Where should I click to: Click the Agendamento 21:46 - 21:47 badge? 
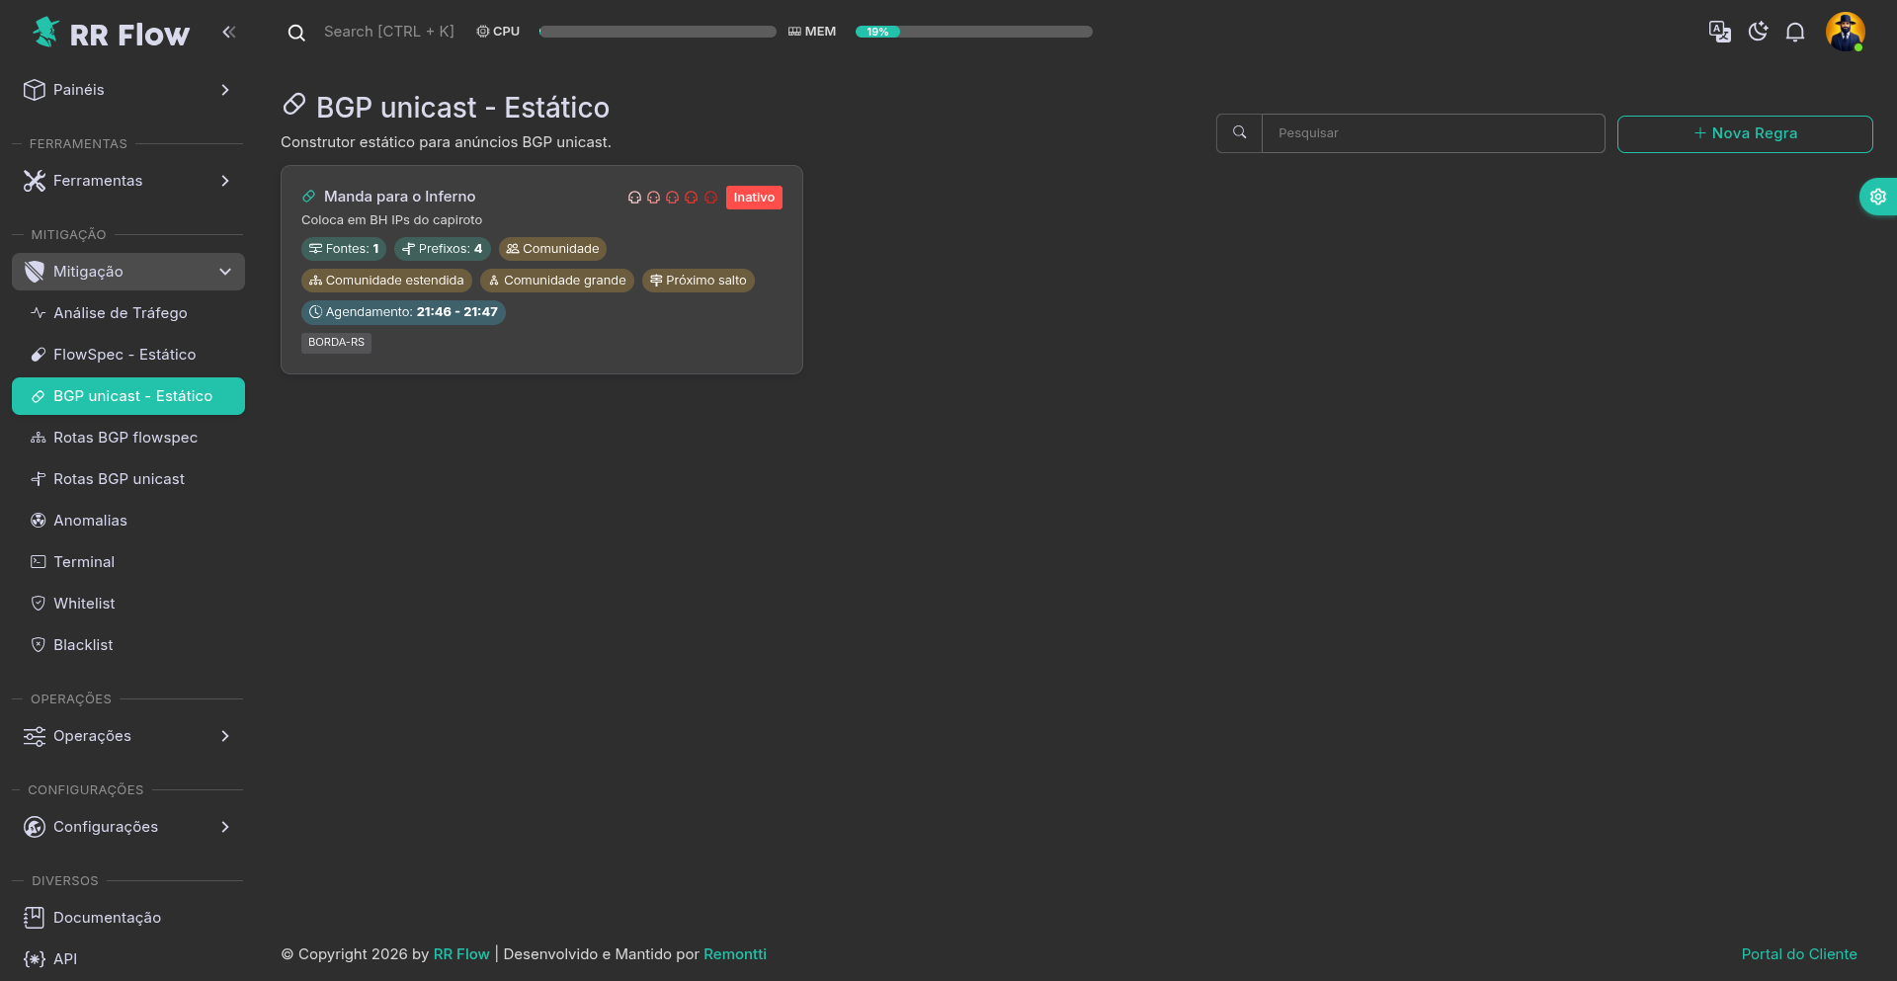403,312
